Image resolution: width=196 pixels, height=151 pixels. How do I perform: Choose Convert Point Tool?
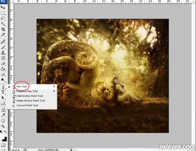pos(32,105)
